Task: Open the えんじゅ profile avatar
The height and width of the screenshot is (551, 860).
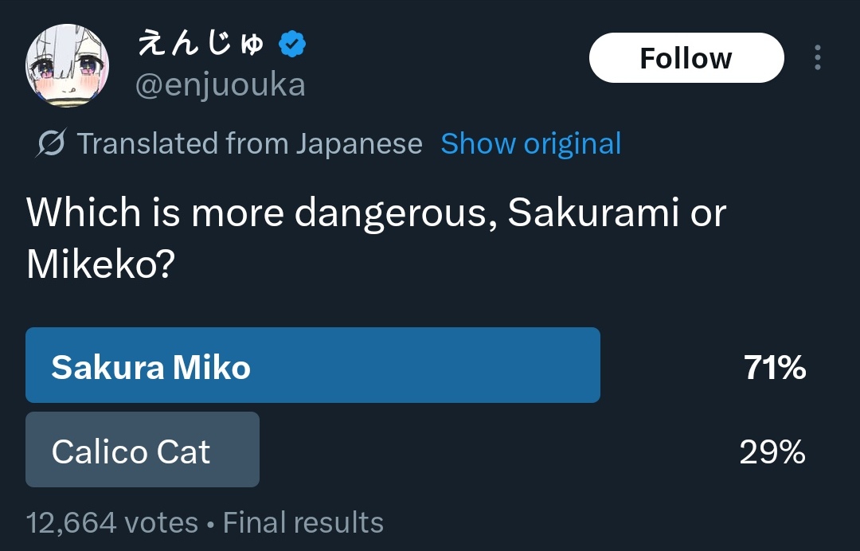Action: pos(67,65)
